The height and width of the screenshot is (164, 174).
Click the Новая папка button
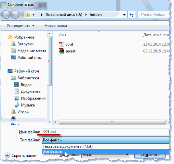click(x=56, y=26)
